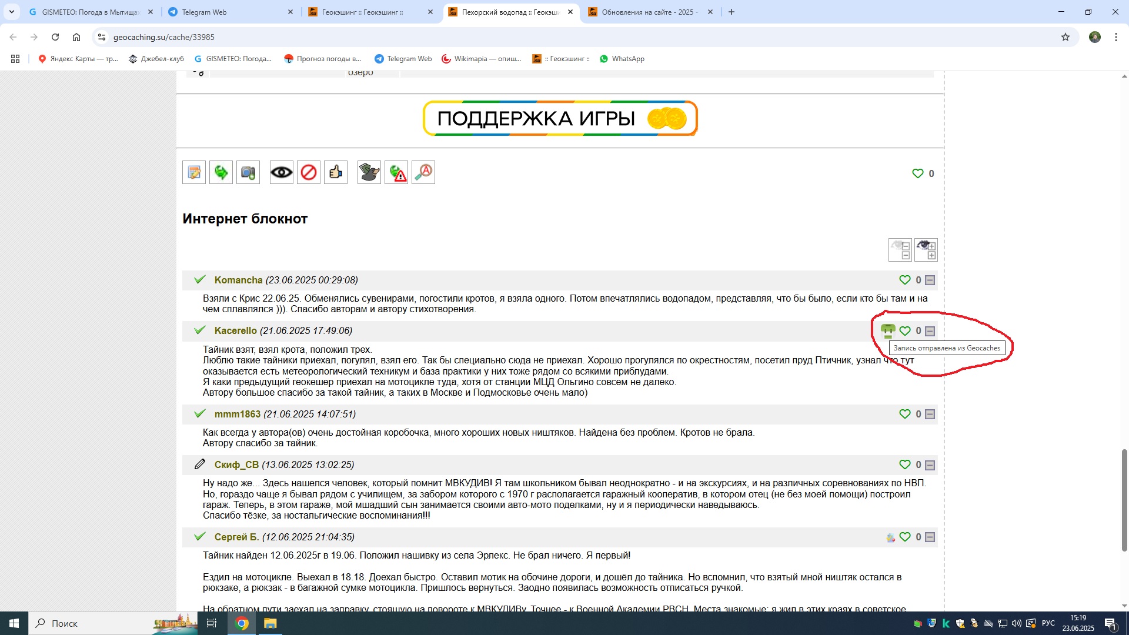1129x635 pixels.
Task: Click the magnifier with letter A icon
Action: click(x=423, y=172)
